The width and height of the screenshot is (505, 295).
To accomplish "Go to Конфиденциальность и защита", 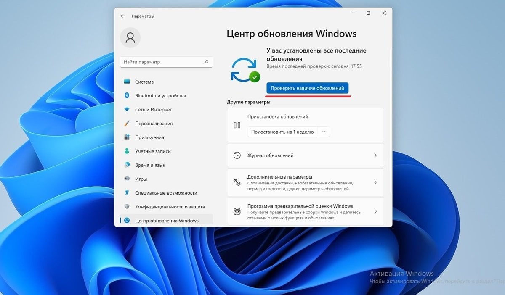I will pos(167,207).
